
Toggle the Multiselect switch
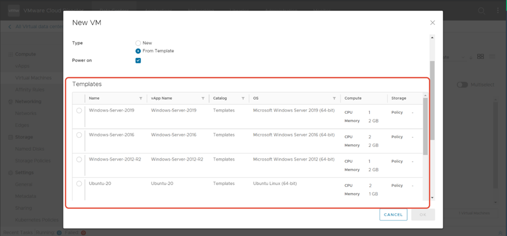462,85
